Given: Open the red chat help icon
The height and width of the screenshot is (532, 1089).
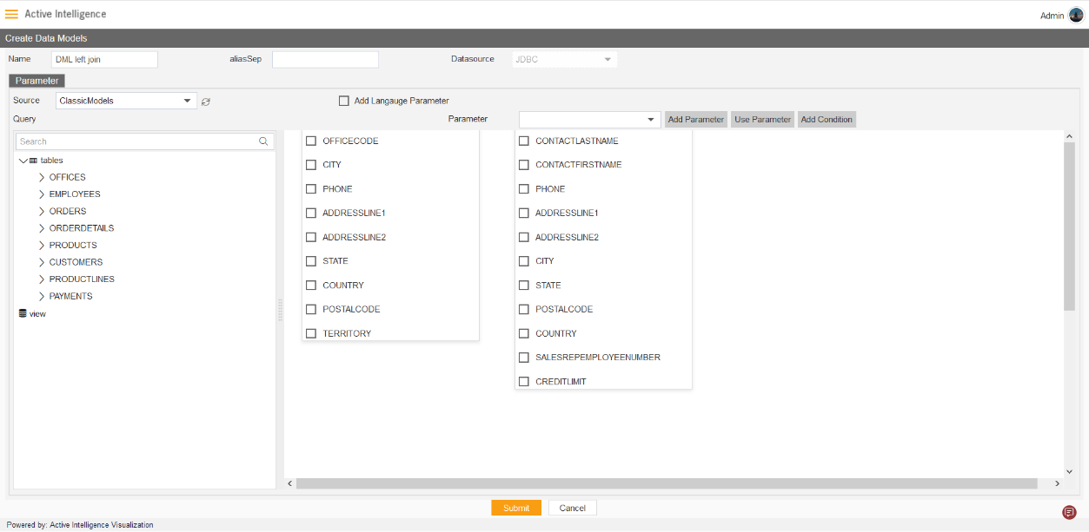Looking at the screenshot, I should (x=1070, y=512).
